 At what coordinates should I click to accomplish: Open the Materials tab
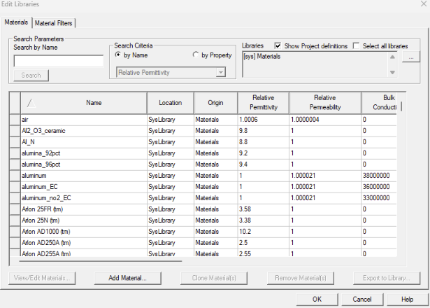[x=16, y=23]
